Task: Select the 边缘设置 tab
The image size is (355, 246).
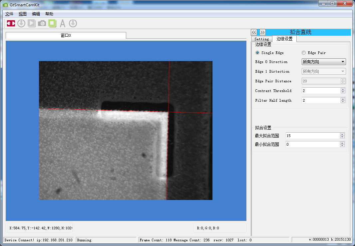Action: 285,39
